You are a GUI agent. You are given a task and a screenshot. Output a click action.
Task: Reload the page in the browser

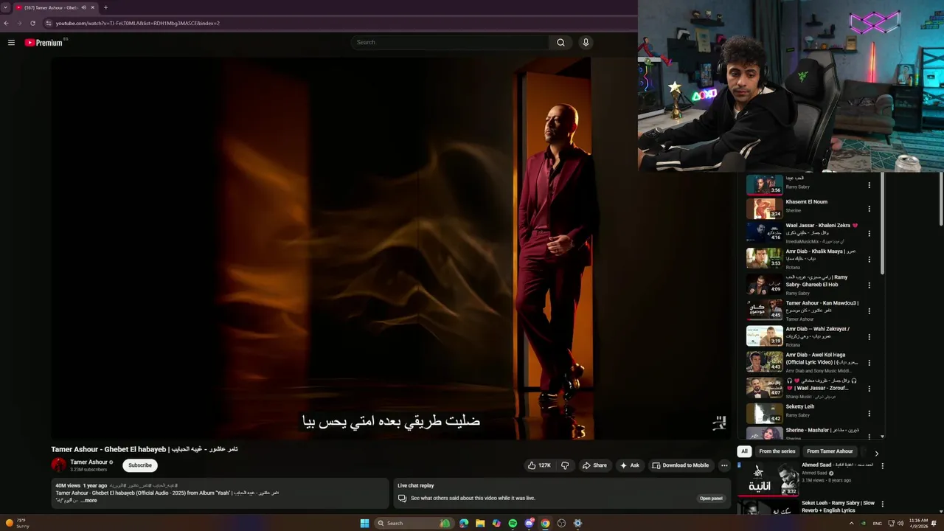click(x=32, y=23)
